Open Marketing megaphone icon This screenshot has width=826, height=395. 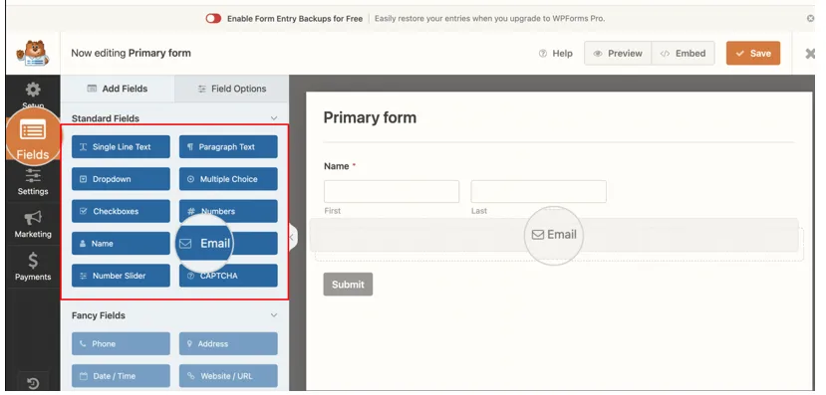(x=33, y=218)
